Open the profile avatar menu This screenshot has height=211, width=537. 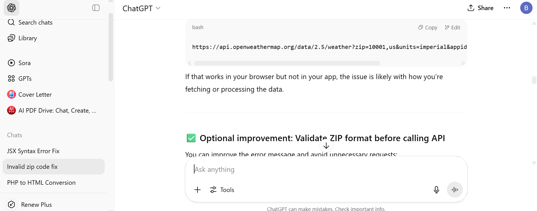[526, 8]
